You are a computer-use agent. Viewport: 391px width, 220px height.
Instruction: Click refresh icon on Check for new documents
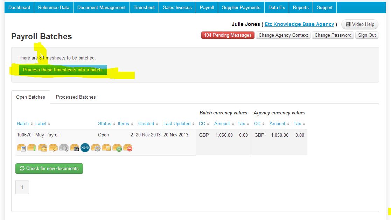(x=22, y=168)
